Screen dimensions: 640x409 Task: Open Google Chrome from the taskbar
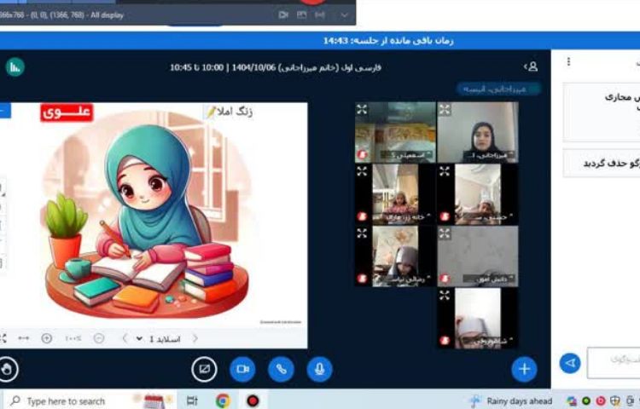click(x=223, y=401)
